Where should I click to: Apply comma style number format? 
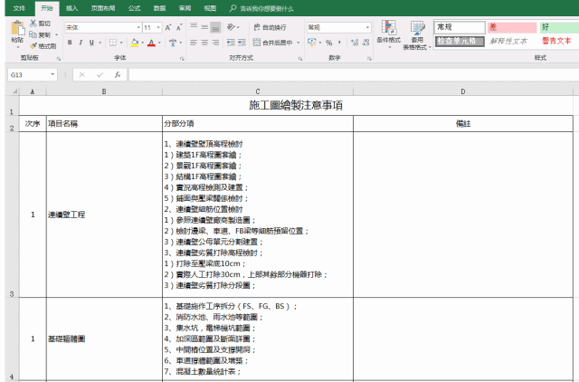click(339, 43)
